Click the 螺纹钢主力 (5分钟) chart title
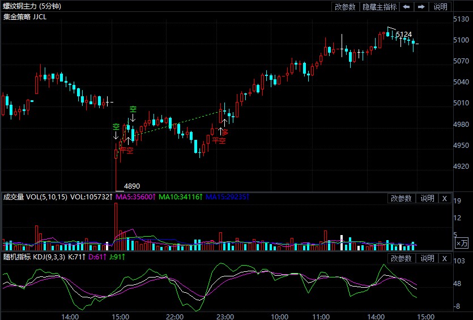The image size is (473, 320). tap(32, 7)
